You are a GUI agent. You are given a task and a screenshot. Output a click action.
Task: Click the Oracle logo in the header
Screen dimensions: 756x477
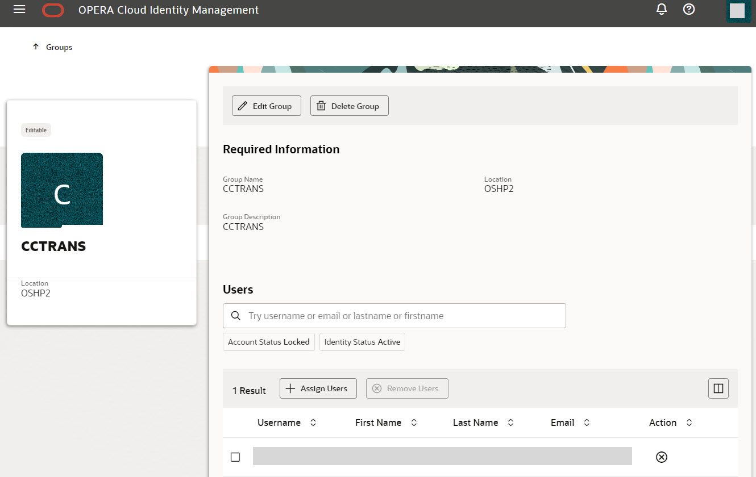pyautogui.click(x=53, y=10)
